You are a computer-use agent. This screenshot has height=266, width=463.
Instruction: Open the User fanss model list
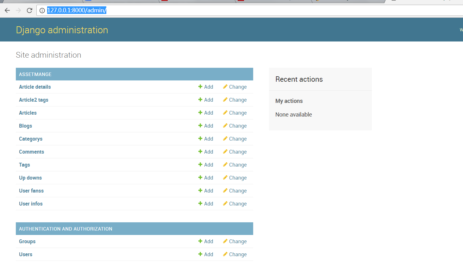click(x=31, y=191)
